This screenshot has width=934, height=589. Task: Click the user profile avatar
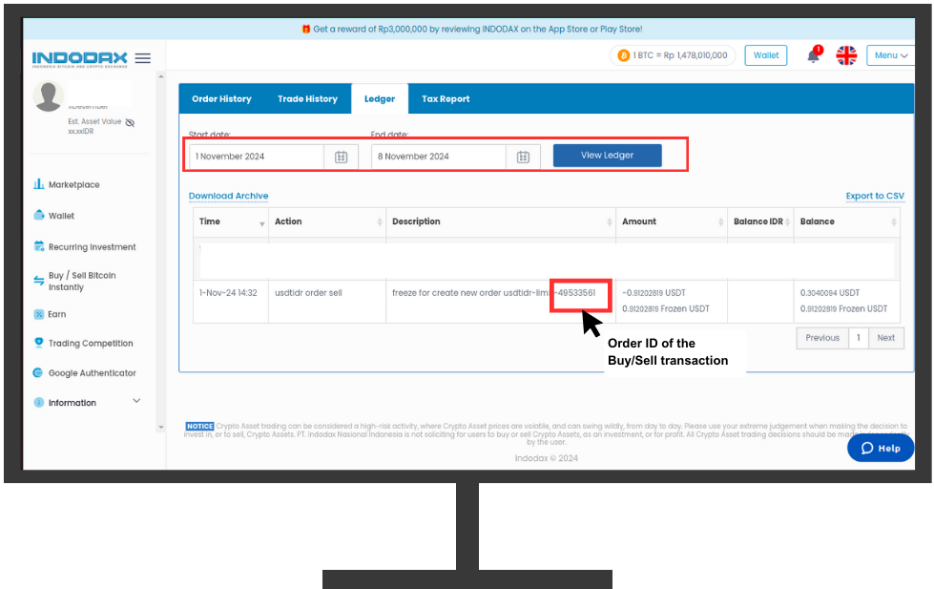[48, 96]
